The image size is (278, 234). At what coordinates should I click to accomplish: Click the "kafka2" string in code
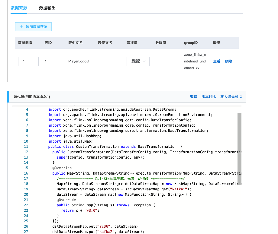click(106, 232)
